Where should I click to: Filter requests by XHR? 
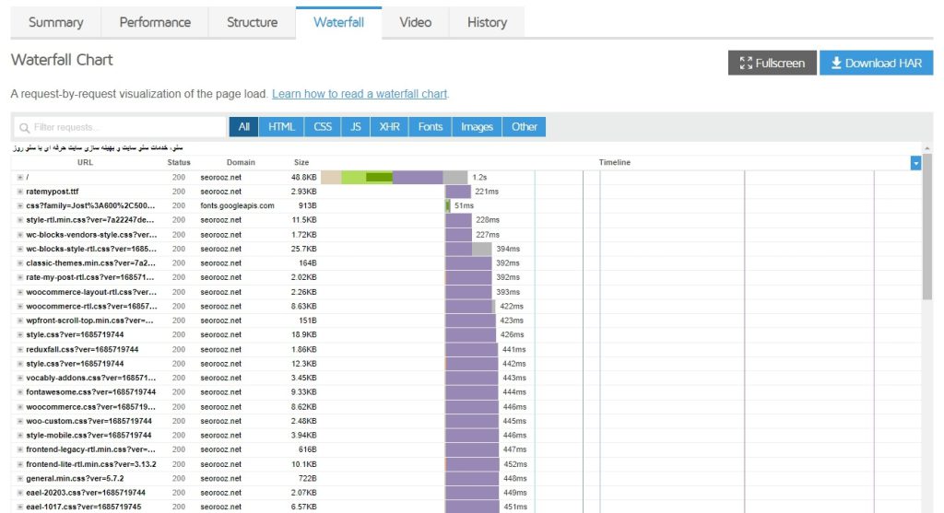point(390,127)
